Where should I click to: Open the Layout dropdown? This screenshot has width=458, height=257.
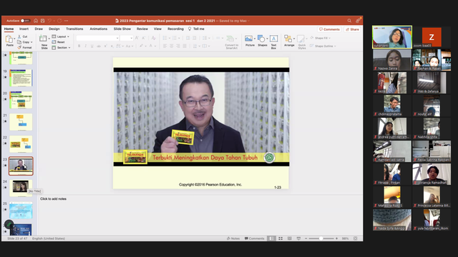(x=60, y=36)
